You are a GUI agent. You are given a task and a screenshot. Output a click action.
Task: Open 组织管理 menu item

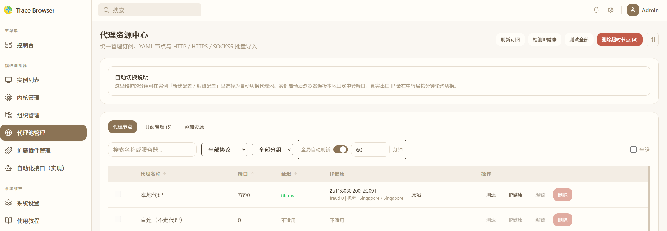click(43, 115)
